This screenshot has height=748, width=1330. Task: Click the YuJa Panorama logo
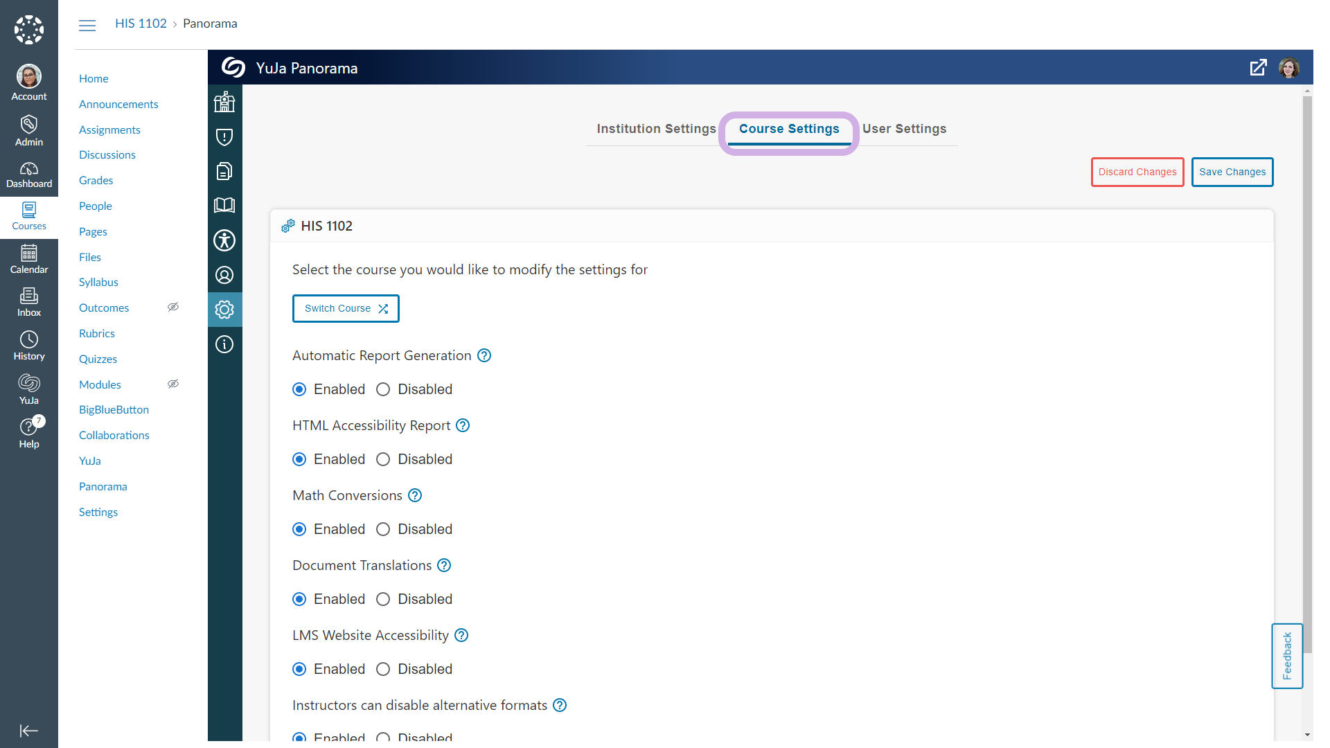pos(233,67)
